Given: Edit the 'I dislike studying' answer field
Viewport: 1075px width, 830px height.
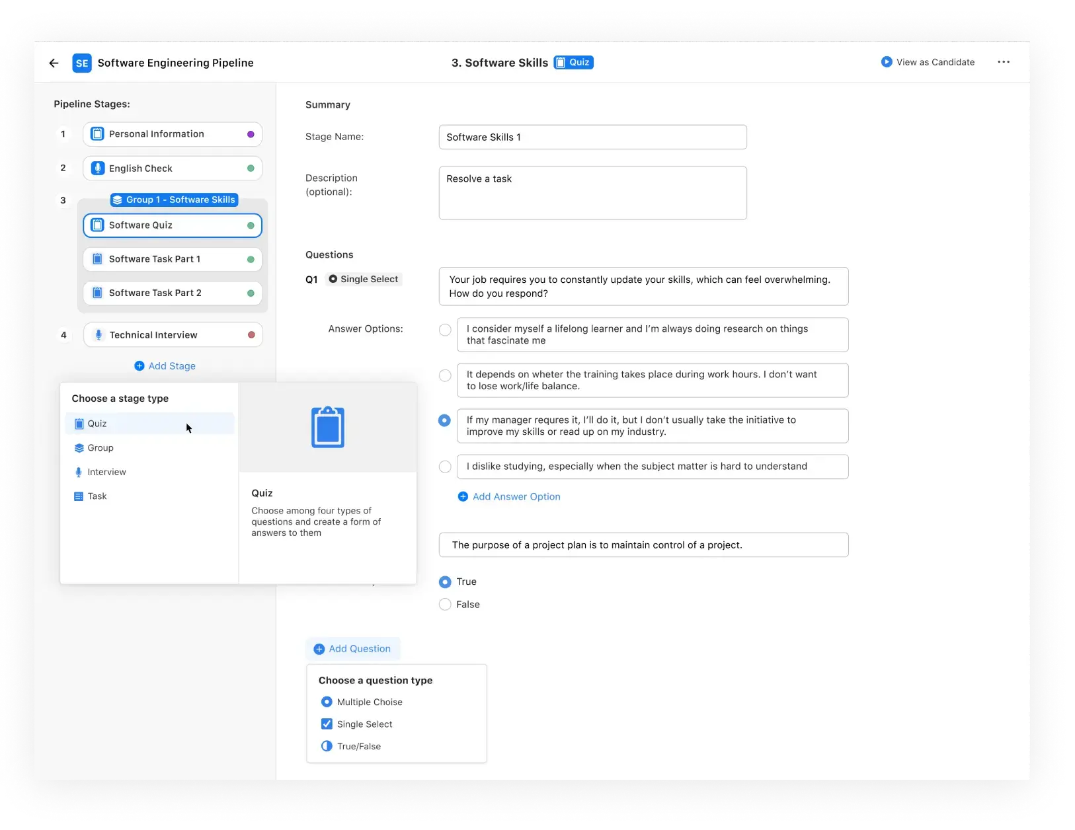Looking at the screenshot, I should [x=653, y=467].
